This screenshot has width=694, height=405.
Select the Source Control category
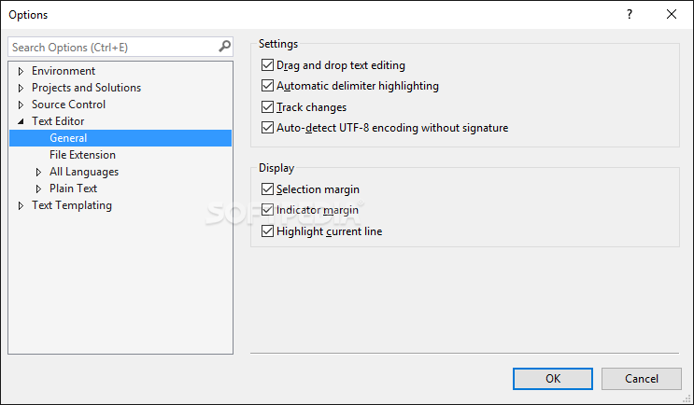pos(68,105)
